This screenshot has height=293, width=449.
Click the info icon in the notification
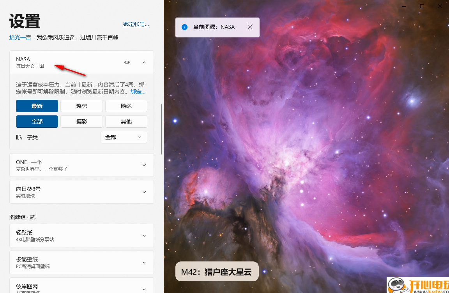pos(184,27)
